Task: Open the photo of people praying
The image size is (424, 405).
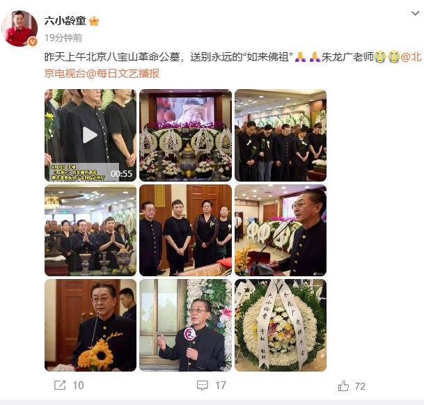Action: pyautogui.click(x=91, y=230)
